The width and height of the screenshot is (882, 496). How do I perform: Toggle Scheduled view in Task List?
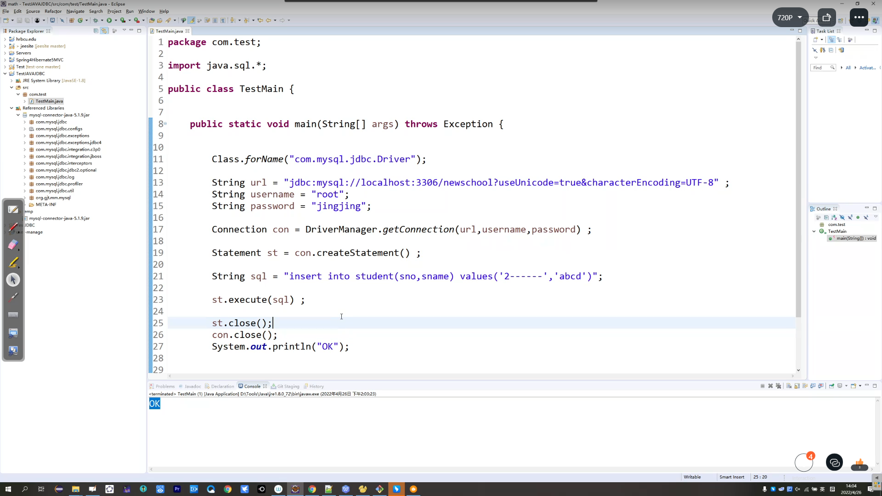[839, 39]
